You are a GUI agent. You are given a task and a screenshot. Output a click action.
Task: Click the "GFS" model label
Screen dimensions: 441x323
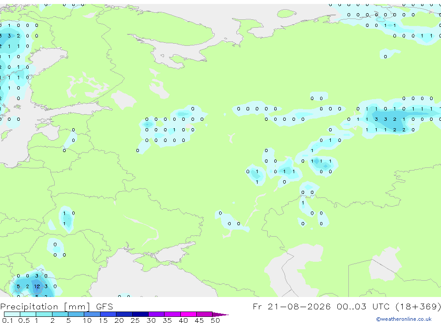tap(105, 307)
